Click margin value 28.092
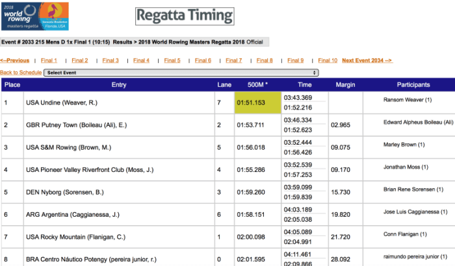Screen dimensions: 455x266 (x=341, y=260)
